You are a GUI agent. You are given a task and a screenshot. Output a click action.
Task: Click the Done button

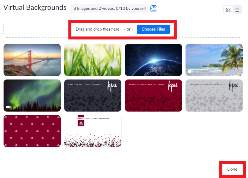coord(232,169)
